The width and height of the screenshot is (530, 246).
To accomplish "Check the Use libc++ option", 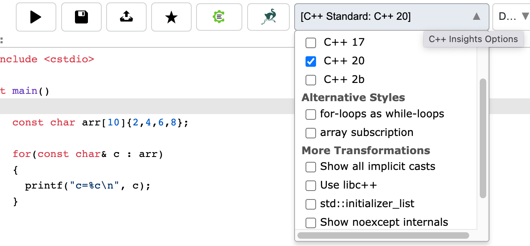I will click(311, 186).
